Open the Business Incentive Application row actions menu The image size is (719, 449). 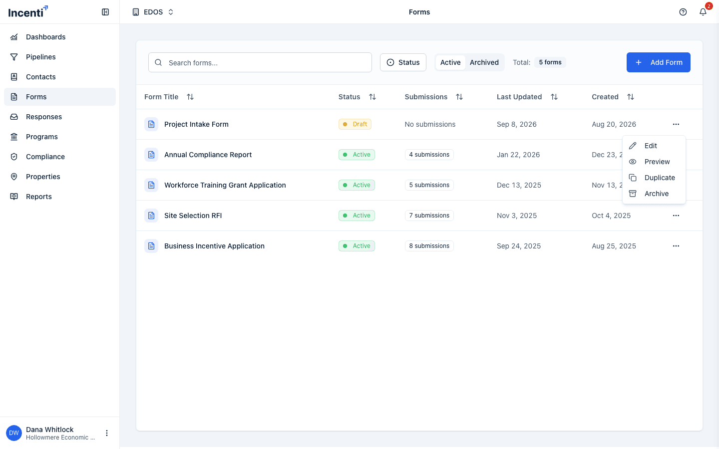[676, 246]
